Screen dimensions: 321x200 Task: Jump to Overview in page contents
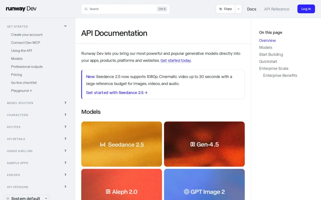click(267, 40)
